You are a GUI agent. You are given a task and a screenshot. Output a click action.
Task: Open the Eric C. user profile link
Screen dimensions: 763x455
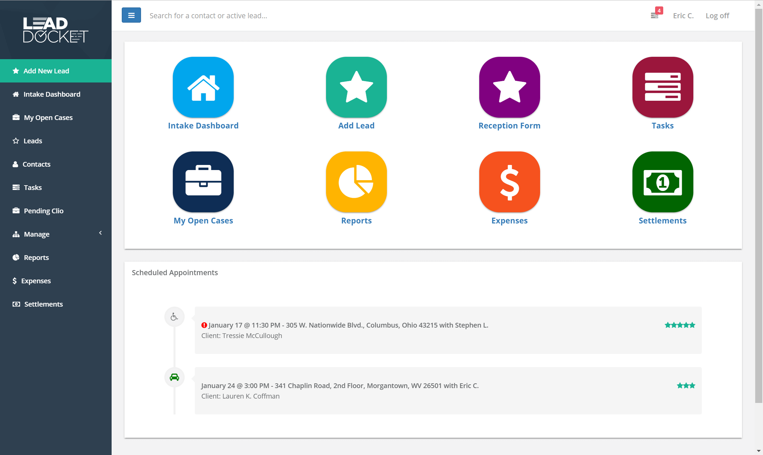(683, 16)
